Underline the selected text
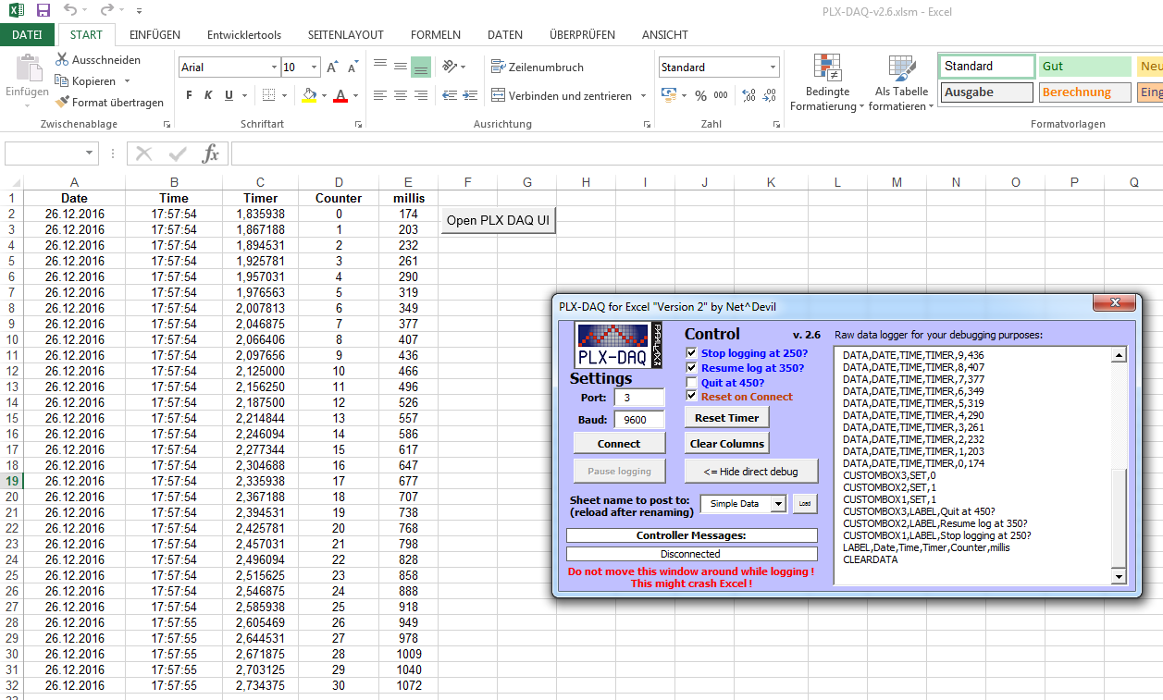1163x700 pixels. (228, 95)
